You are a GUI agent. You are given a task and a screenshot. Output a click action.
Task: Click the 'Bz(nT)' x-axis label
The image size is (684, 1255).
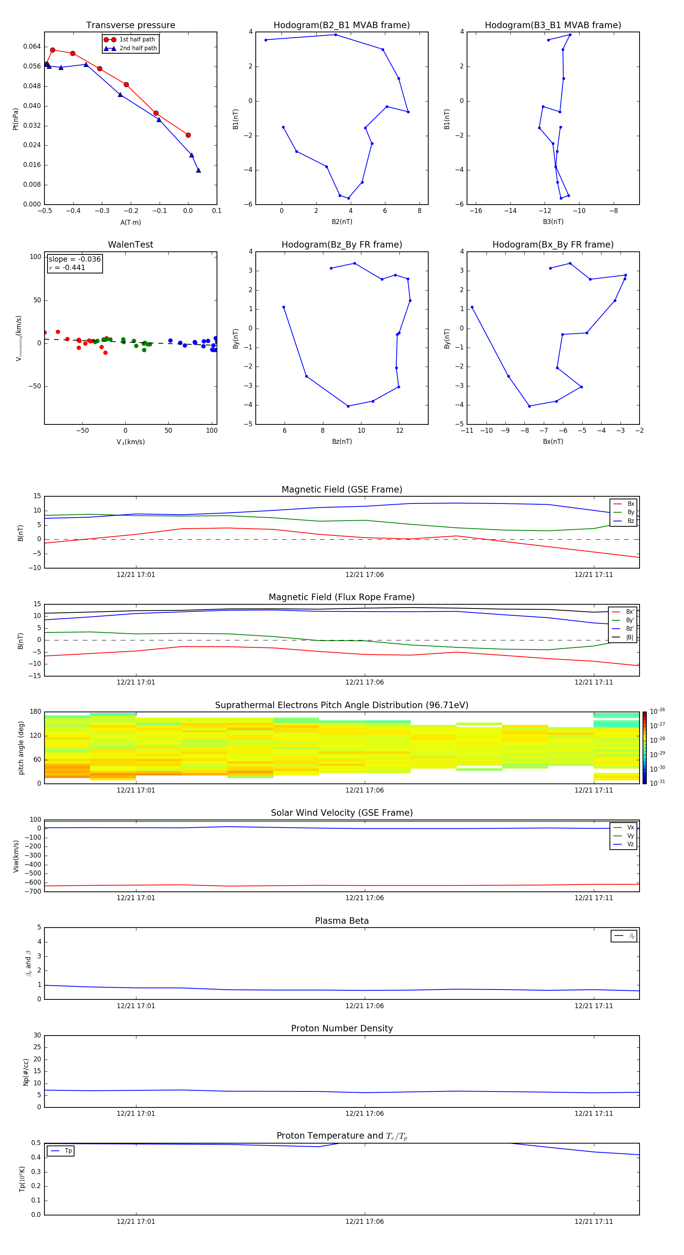click(x=342, y=442)
